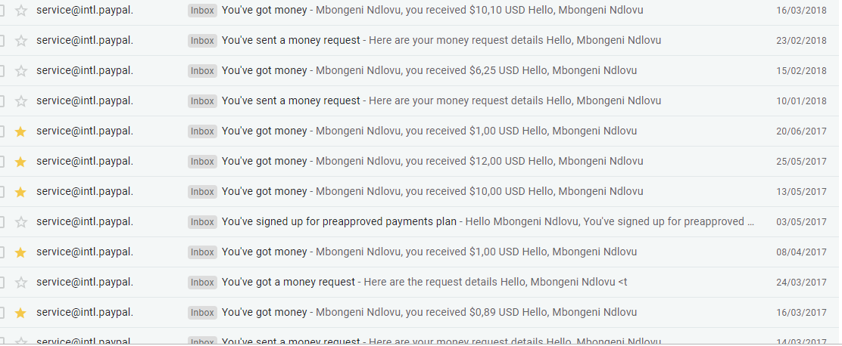Check the box for 16/03/2017 email
This screenshot has width=842, height=346.
click(x=2, y=312)
